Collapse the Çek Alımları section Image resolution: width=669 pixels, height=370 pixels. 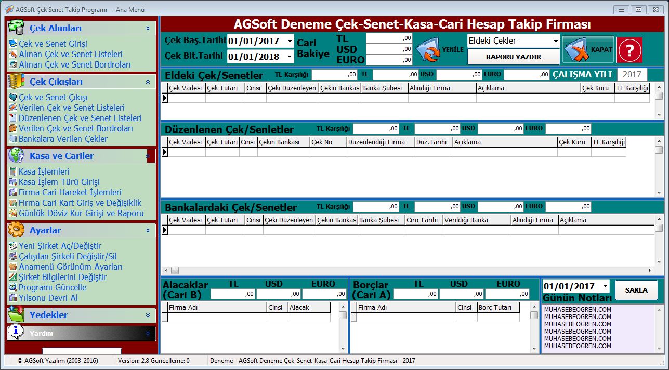148,29
